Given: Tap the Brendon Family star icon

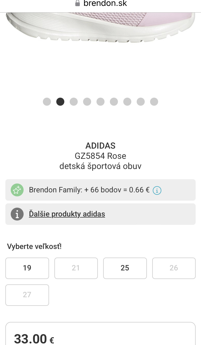Looking at the screenshot, I should point(17,190).
